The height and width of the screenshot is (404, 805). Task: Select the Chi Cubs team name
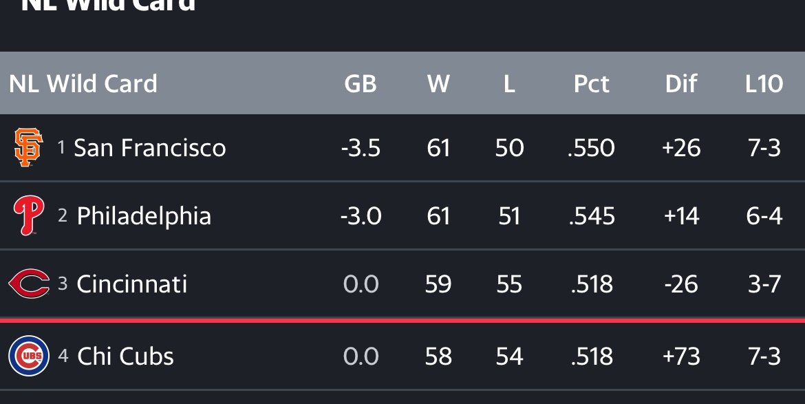point(125,356)
